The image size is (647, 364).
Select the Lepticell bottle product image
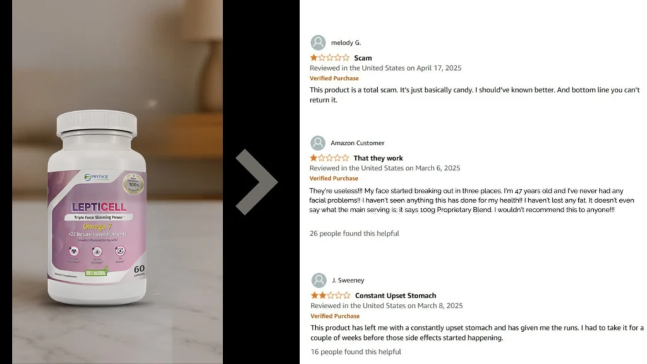[x=97, y=208]
